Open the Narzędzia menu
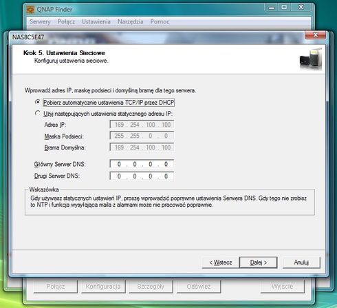 tap(131, 22)
